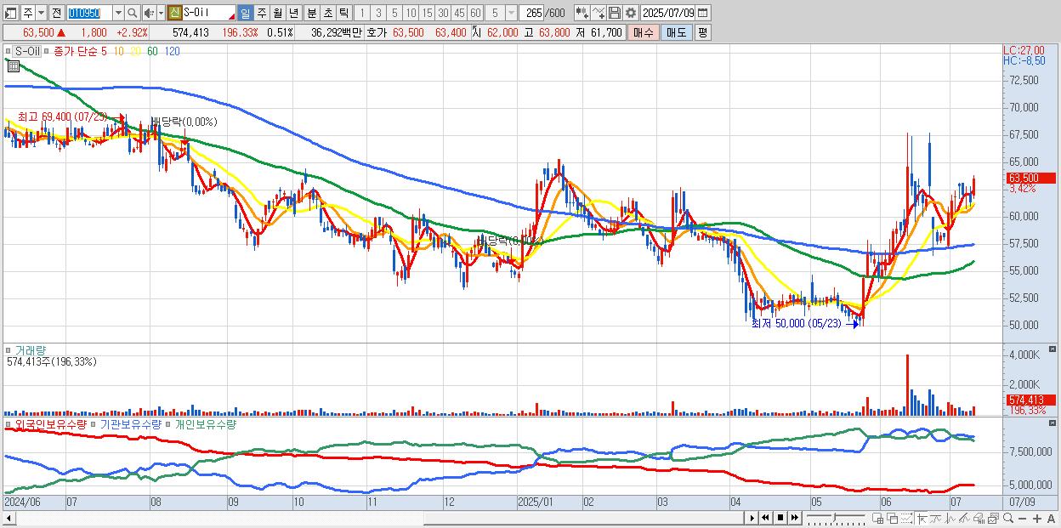Click the chart window copy icon
1061x528 pixels.
(993, 518)
